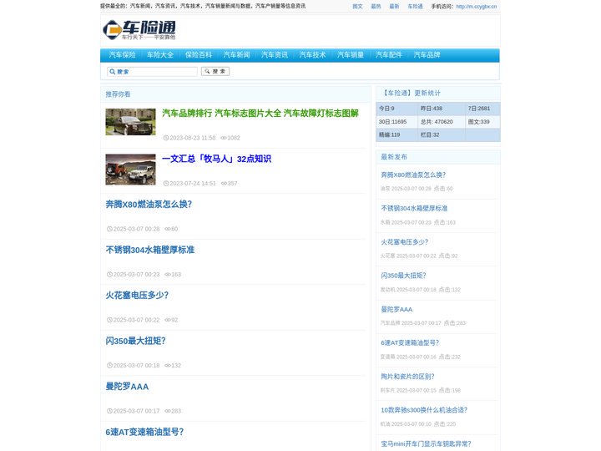The height and width of the screenshot is (451, 601).
Task: Open sidebar link 奔腾X80燃油泵怎么换?
Action: [413, 175]
